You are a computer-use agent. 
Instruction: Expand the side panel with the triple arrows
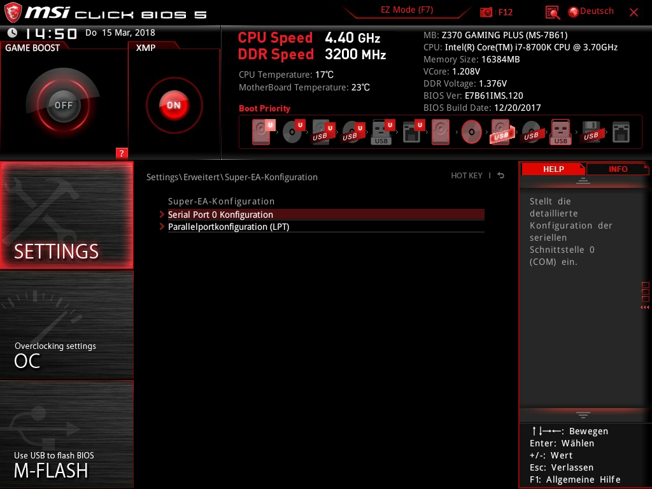point(644,308)
